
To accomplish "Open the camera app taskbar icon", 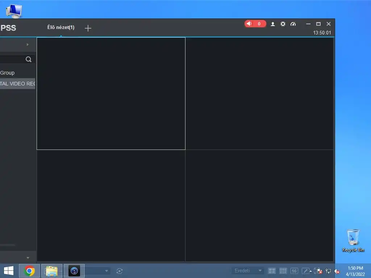I will coord(74,271).
